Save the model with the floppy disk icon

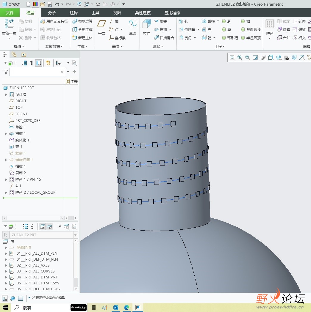50,4
